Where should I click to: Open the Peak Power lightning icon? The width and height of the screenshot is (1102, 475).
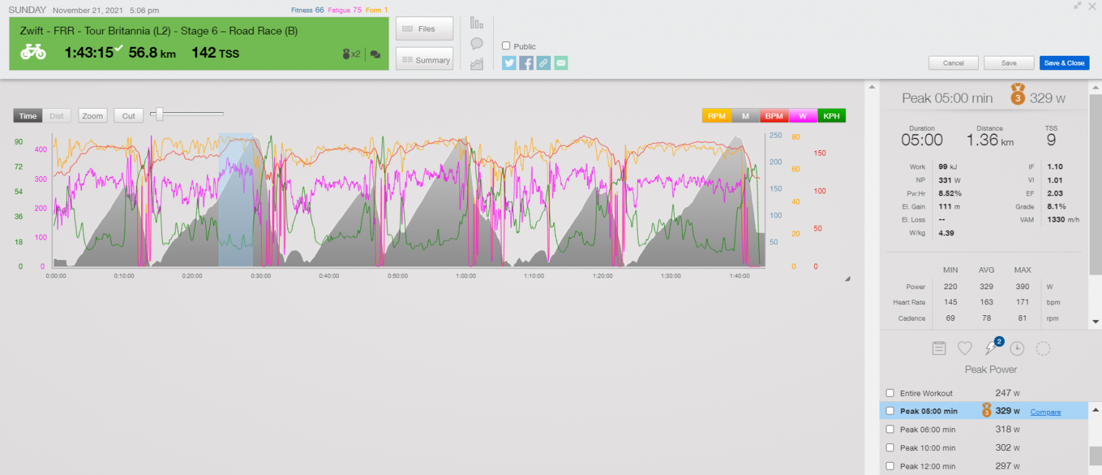pos(991,348)
